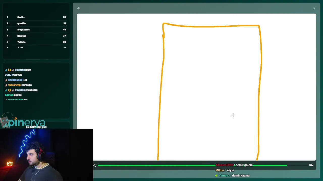323x181 pixels.
Task: Select Yableta in the leaderboard
Action: pos(36,42)
